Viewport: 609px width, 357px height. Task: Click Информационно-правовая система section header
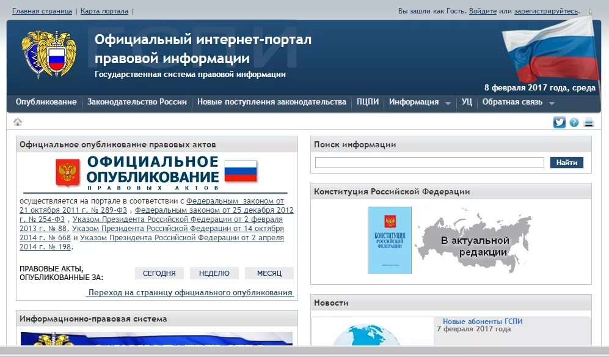[157, 318]
